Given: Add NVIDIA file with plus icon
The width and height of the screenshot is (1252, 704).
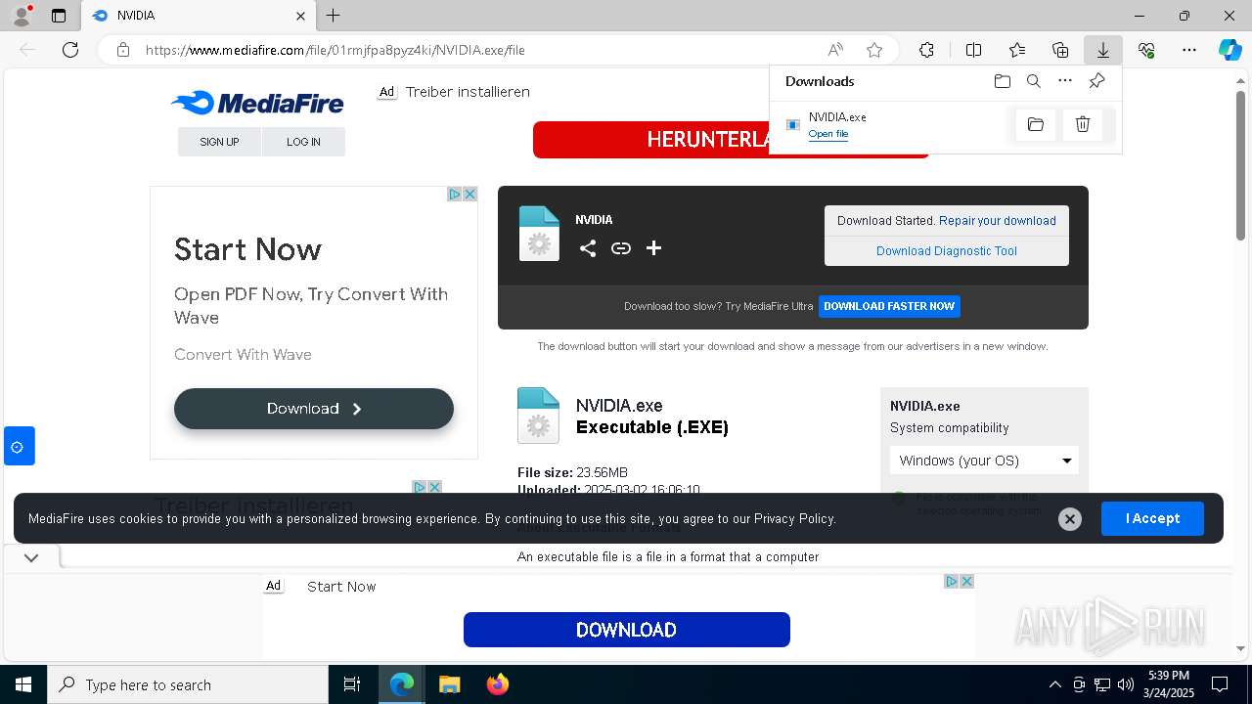Looking at the screenshot, I should coord(653,248).
